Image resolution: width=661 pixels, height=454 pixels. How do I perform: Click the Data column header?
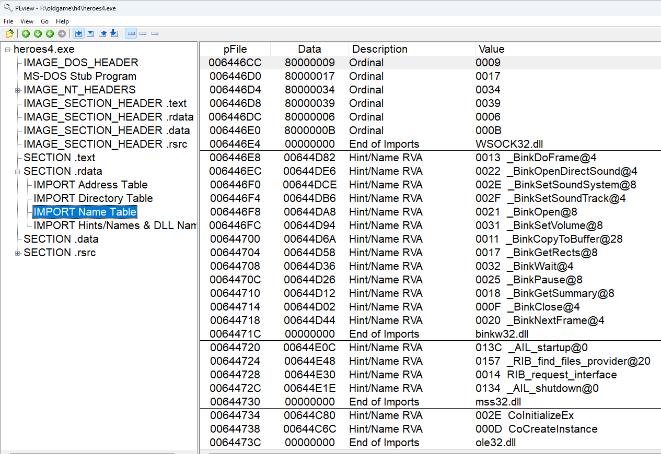309,49
